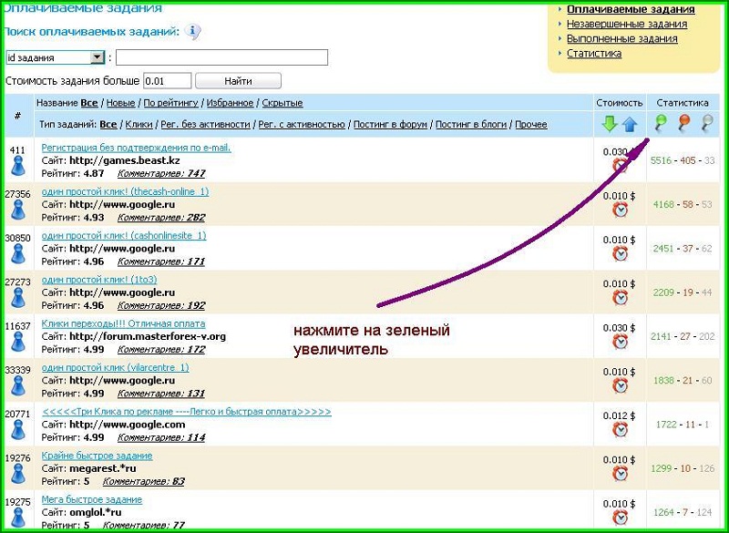This screenshot has width=729, height=533.
Task: Sort cost ascending with blue up arrow
Action: [x=630, y=124]
